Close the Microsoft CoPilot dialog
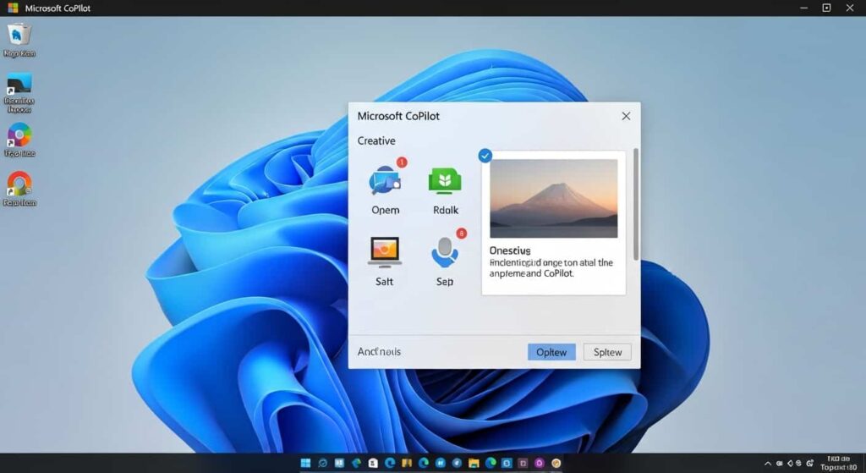866x473 pixels. 626,116
